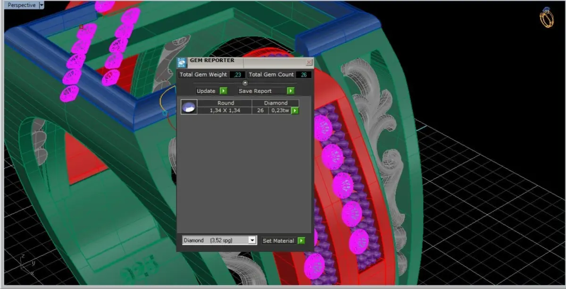Screen dimensions: 566x289
Task: Select the round gem thumbnail in the list
Action: click(189, 107)
